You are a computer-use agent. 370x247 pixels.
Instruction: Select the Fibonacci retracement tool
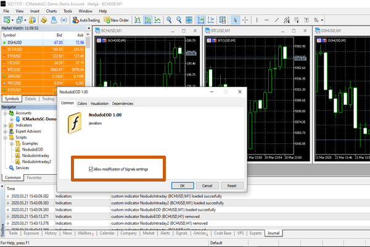tap(297, 20)
